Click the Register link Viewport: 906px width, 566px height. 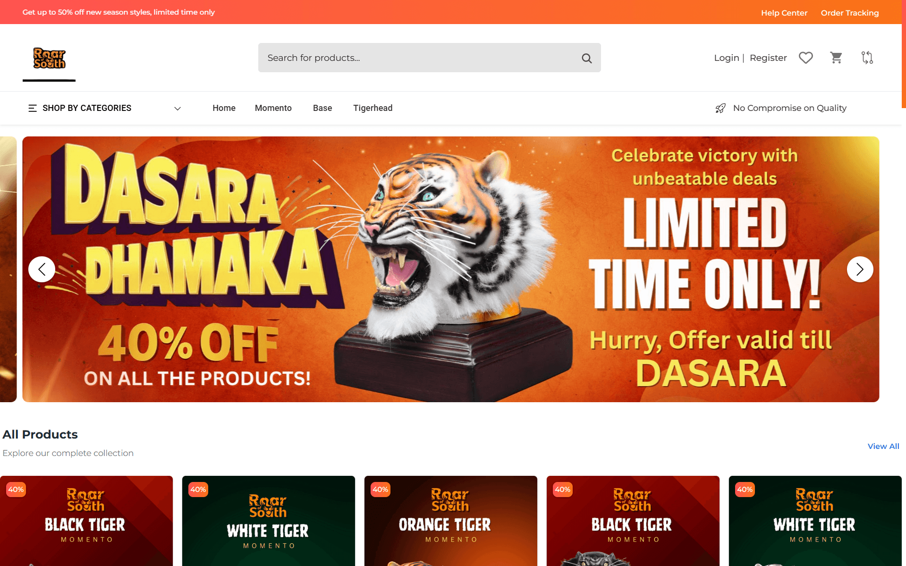(768, 58)
